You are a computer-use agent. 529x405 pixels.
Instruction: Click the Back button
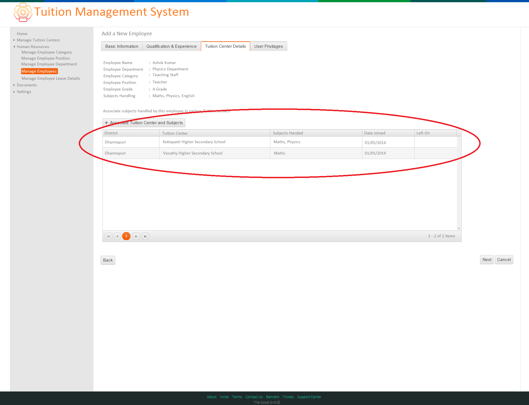(108, 260)
